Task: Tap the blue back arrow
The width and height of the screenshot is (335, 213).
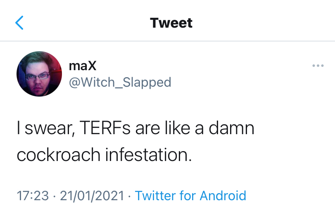Action: [19, 23]
